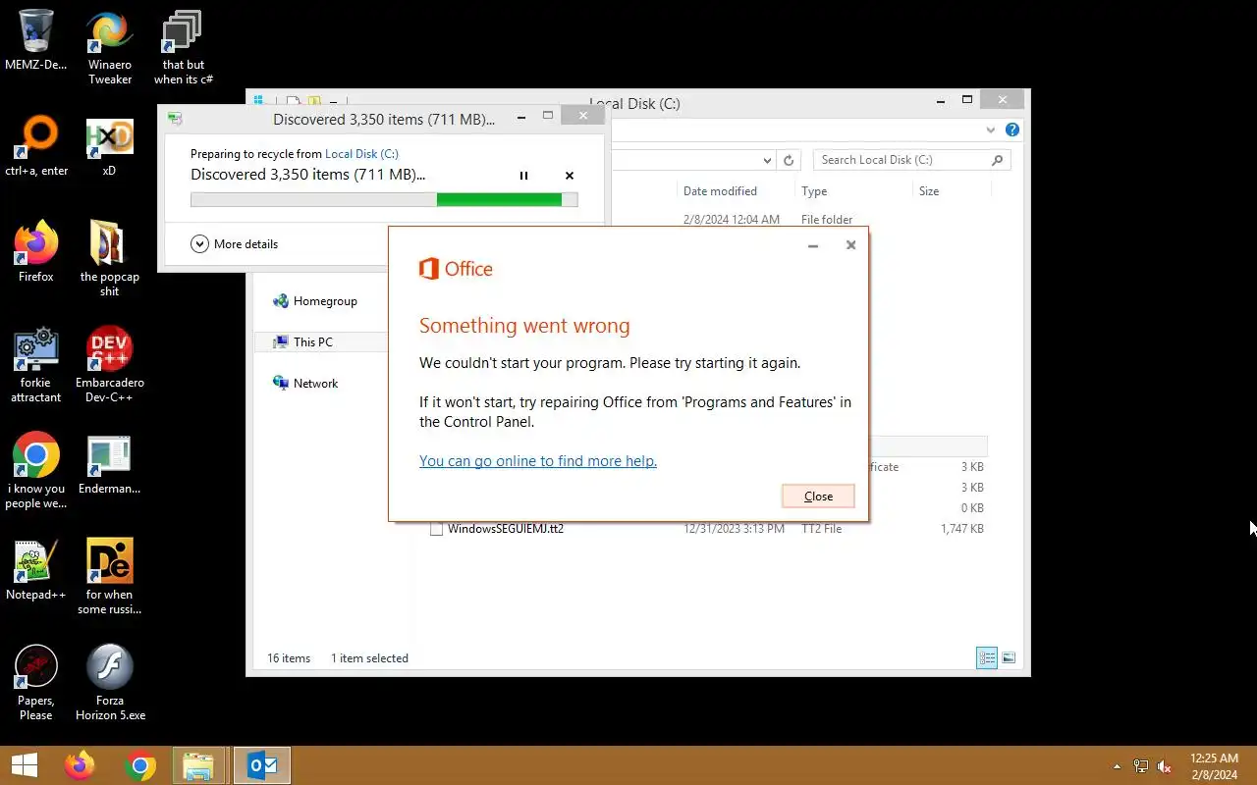1257x785 pixels.
Task: Open the 'ctrl+a, enter' desktop shortcut
Action: tap(36, 146)
